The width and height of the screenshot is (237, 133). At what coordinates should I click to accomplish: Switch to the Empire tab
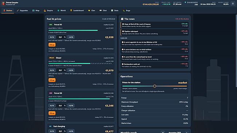coord(48,11)
